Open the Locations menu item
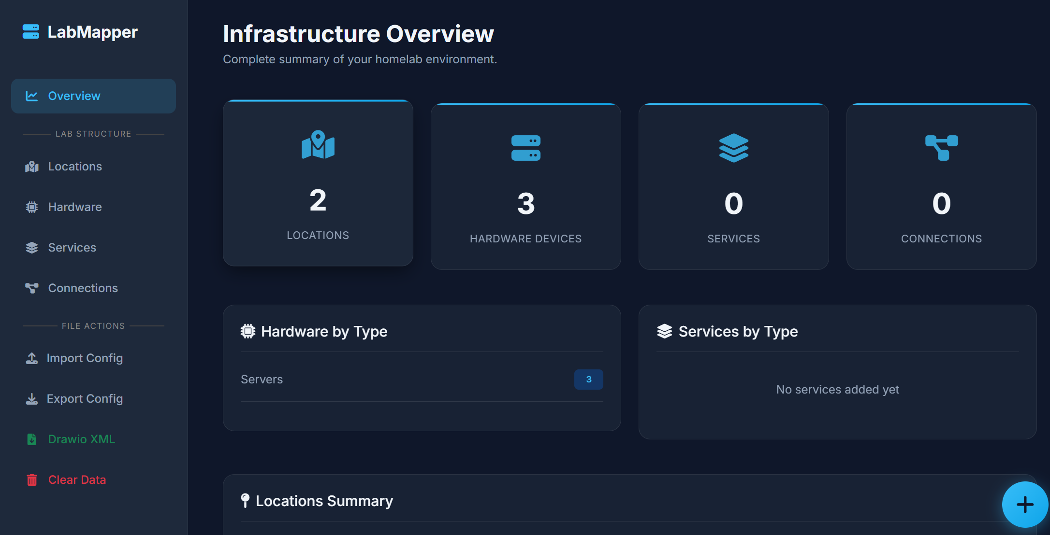1050x535 pixels. 75,167
